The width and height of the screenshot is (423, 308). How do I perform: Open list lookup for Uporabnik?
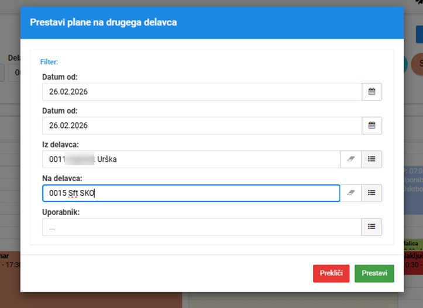click(372, 227)
